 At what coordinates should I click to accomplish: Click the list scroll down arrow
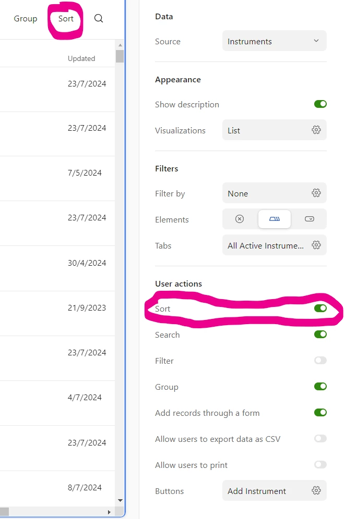tap(120, 500)
